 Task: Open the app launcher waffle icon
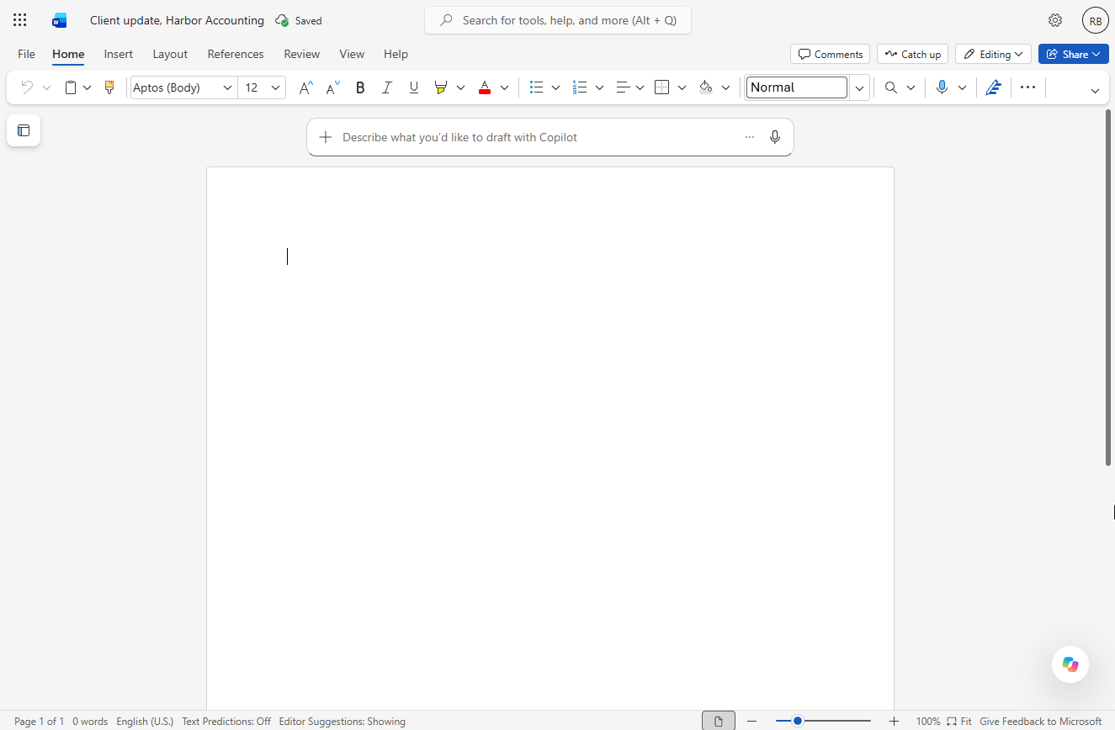(x=20, y=20)
